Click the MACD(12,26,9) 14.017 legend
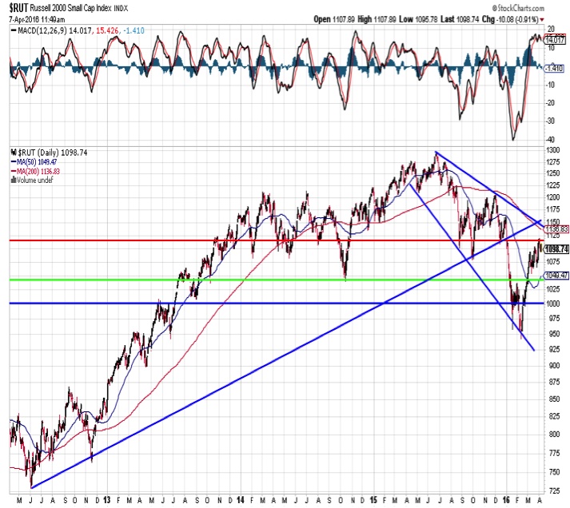This screenshot has height=508, width=570. 54,31
